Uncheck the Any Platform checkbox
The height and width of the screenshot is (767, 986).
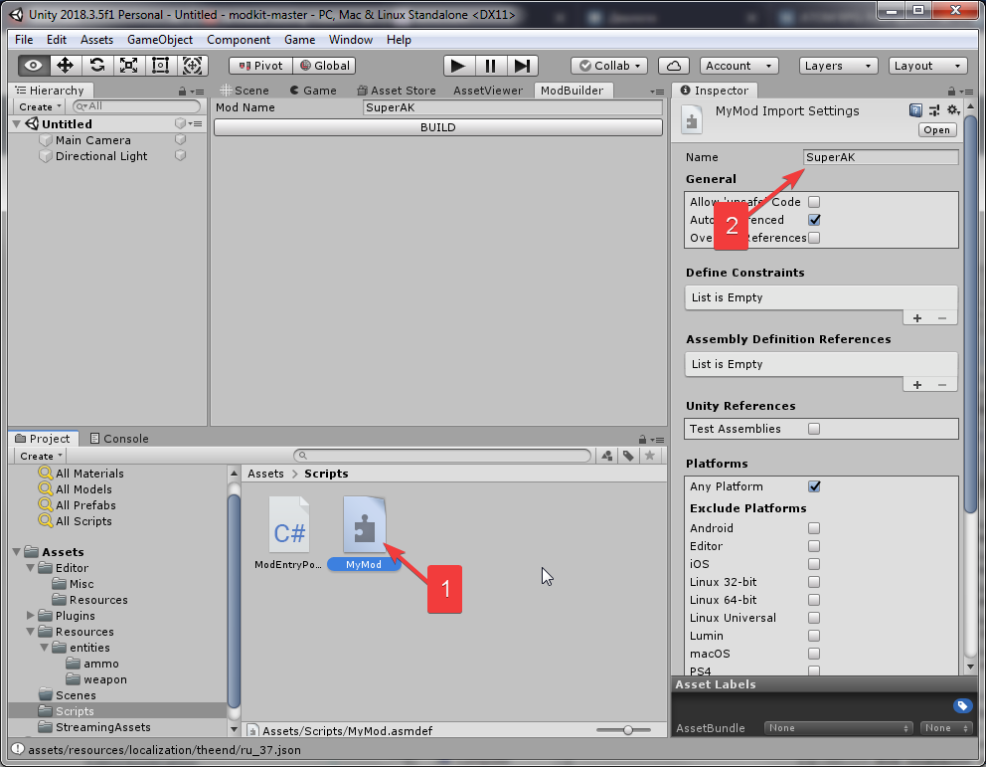[814, 486]
